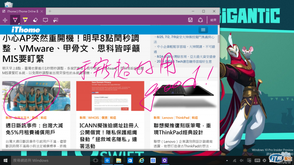Show hidden system tray icons
Image resolution: width=294 pixels, height=165 pixels.
point(227,161)
